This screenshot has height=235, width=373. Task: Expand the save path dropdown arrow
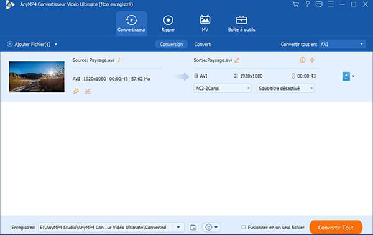(x=178, y=228)
